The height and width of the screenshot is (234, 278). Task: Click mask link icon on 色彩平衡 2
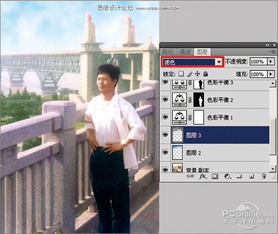click(x=190, y=100)
